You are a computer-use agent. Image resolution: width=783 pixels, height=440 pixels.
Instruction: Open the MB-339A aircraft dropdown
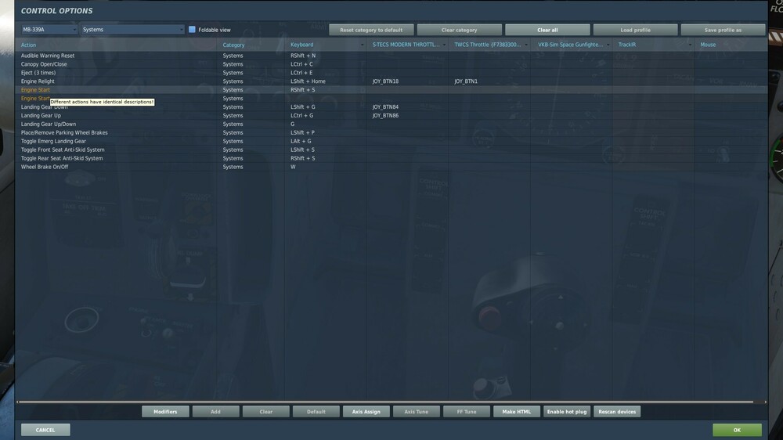49,30
